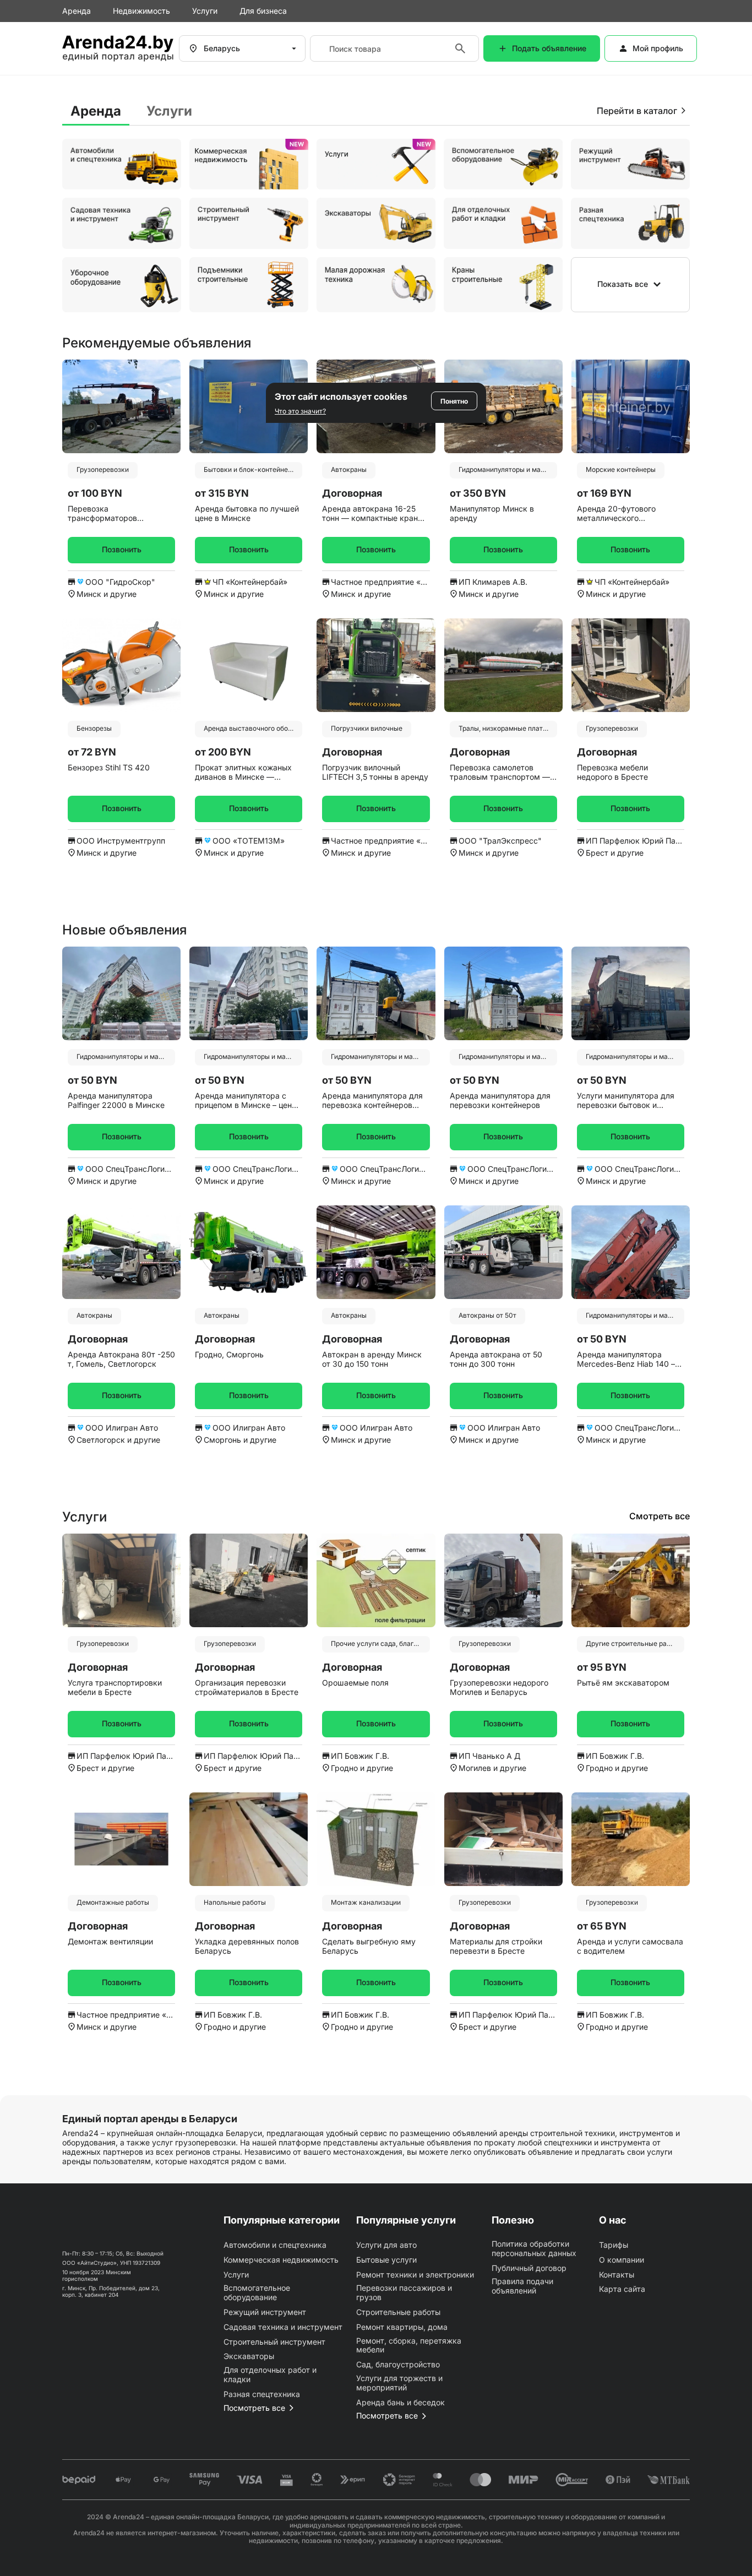Open the Беларусь region dropdown

[244, 48]
